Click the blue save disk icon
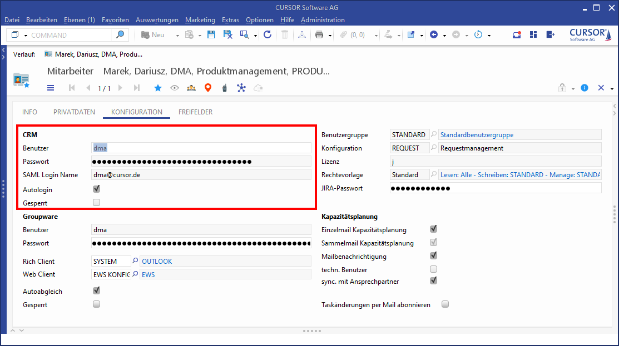The height and width of the screenshot is (346, 619). click(211, 35)
